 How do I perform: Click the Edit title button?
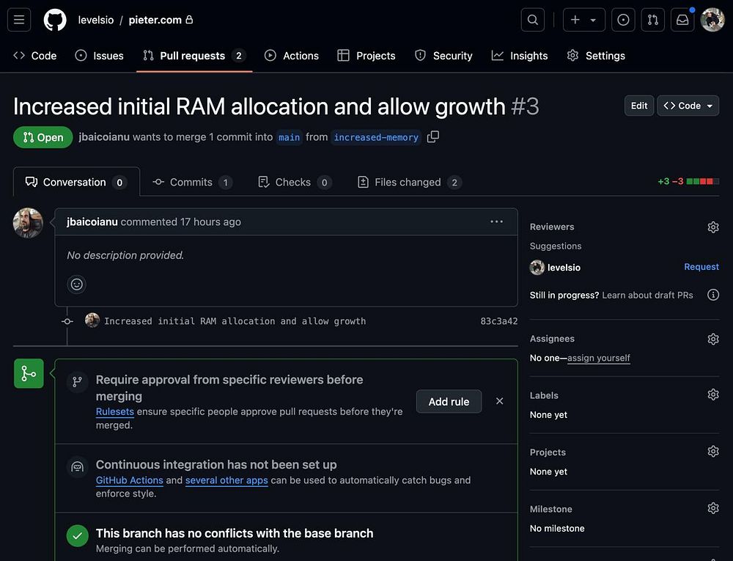coord(639,106)
